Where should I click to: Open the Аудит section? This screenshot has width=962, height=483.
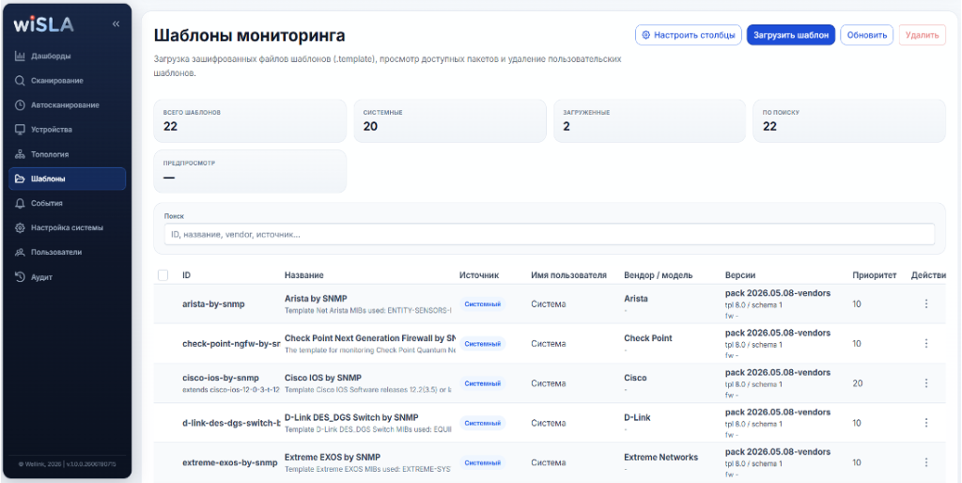click(68, 277)
